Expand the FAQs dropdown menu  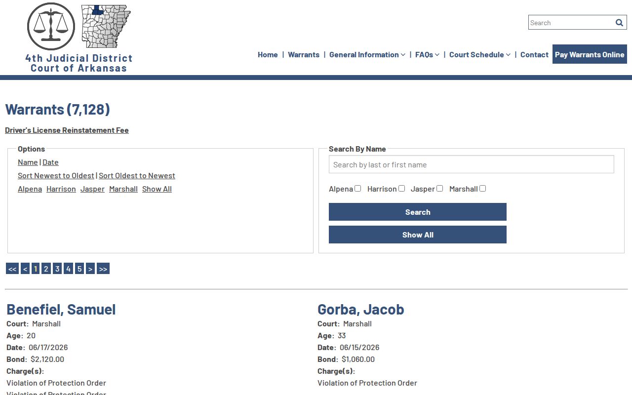427,55
